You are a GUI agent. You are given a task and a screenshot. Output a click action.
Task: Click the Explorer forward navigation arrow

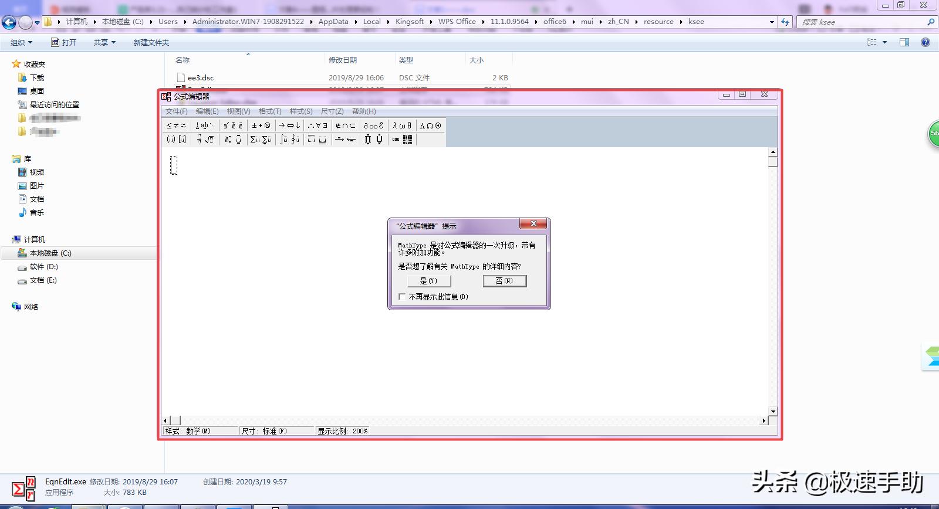tap(25, 22)
